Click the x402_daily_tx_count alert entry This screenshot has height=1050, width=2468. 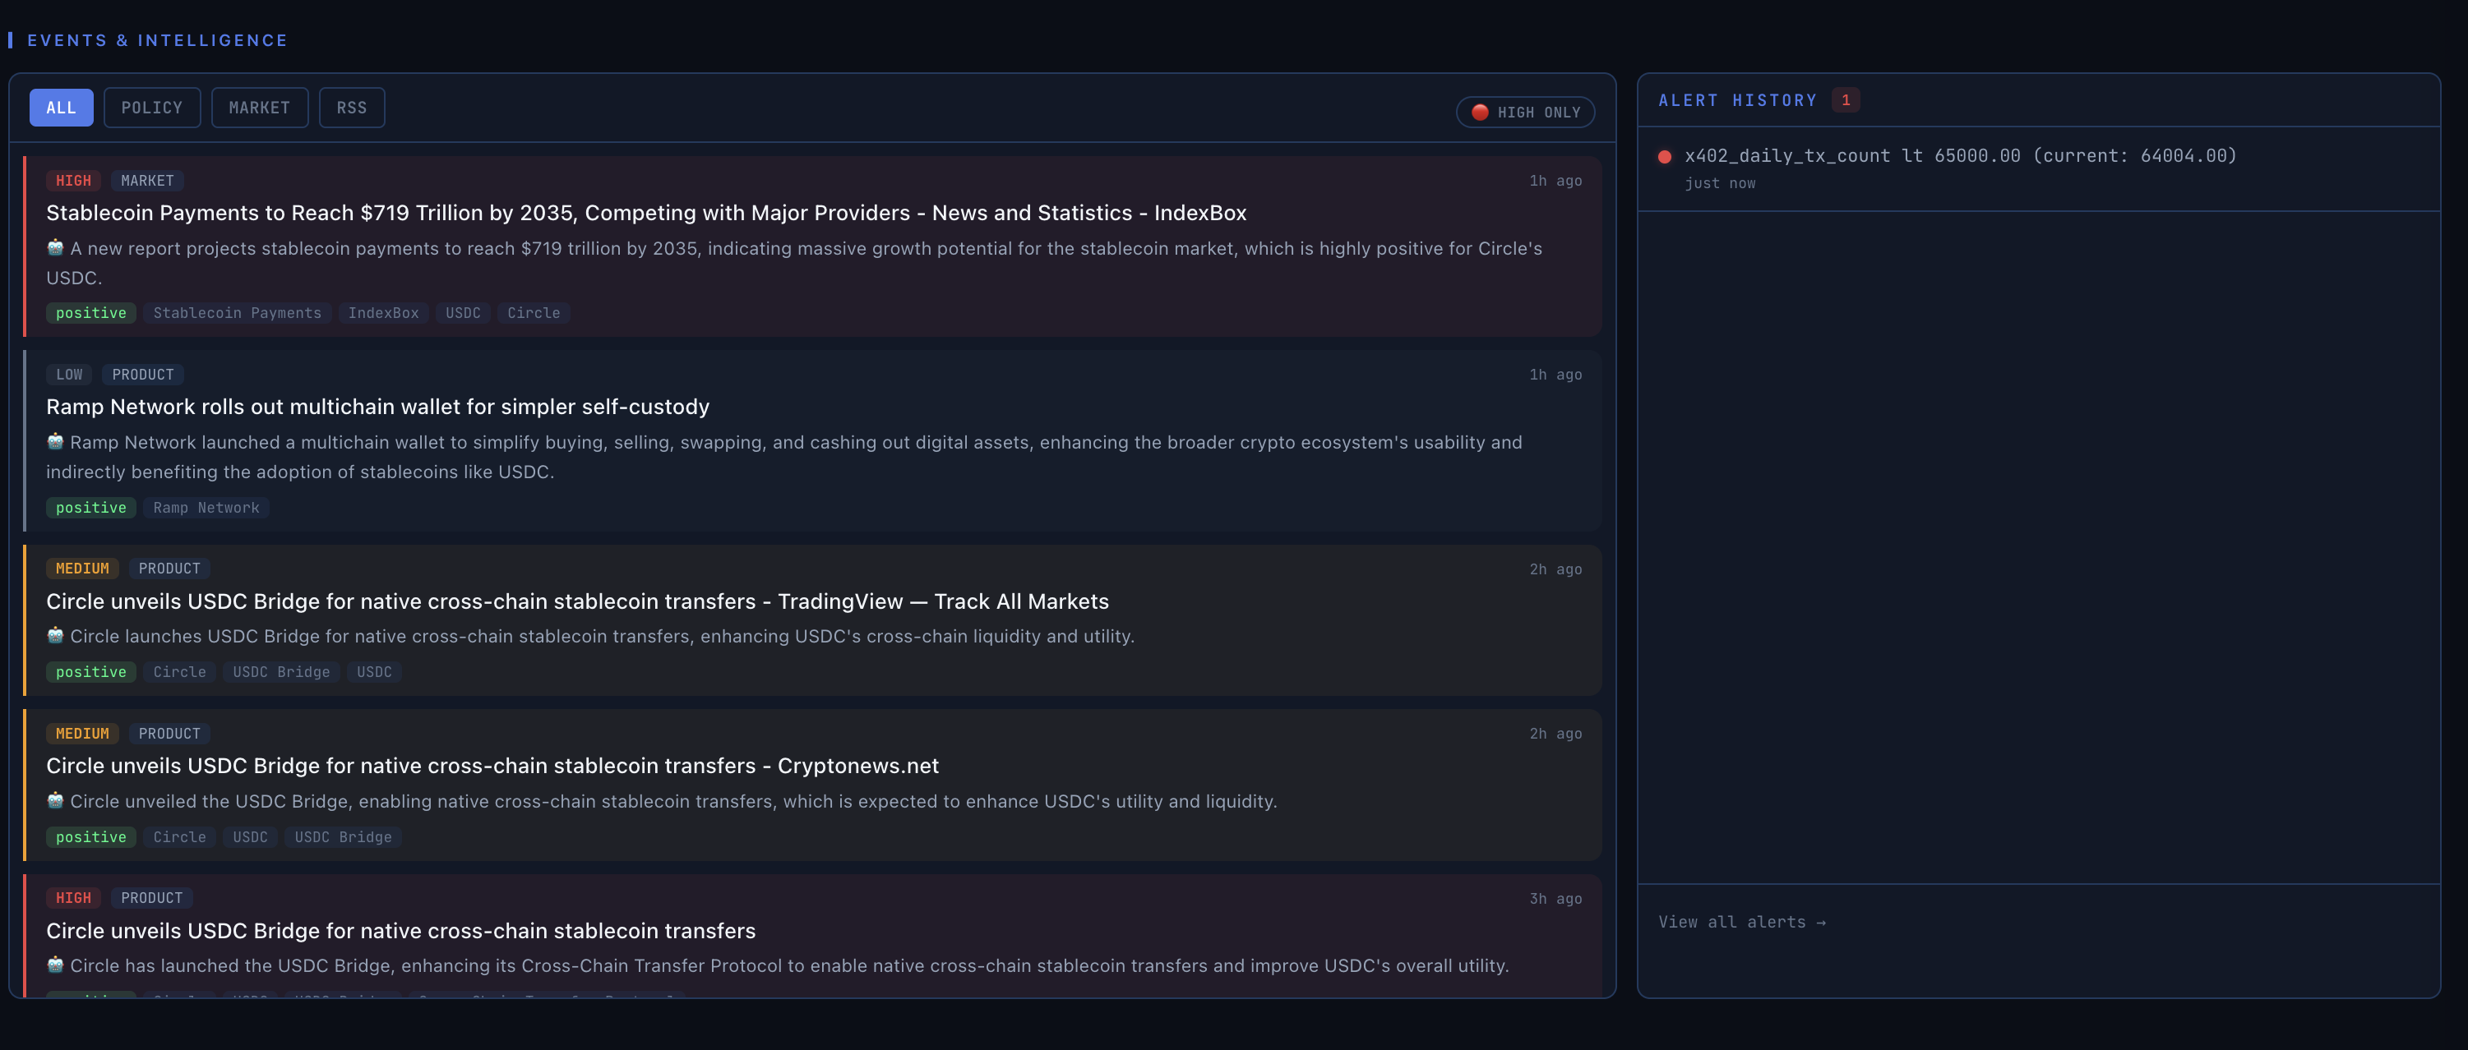point(1960,156)
